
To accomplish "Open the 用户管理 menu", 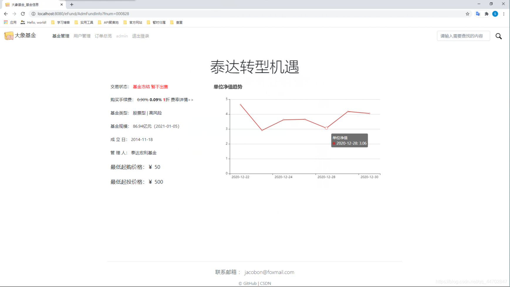I will [82, 36].
